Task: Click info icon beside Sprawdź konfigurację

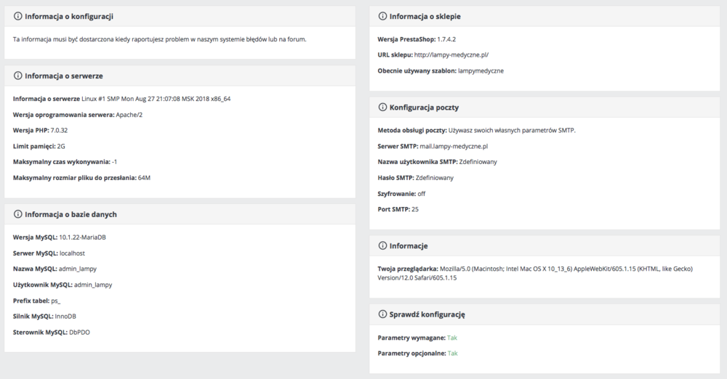Action: (x=383, y=314)
